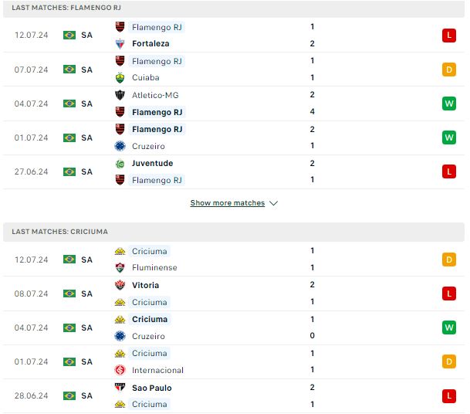Image resolution: width=470 pixels, height=414 pixels.
Task: Click the Vitoria team logo
Action: (120, 285)
